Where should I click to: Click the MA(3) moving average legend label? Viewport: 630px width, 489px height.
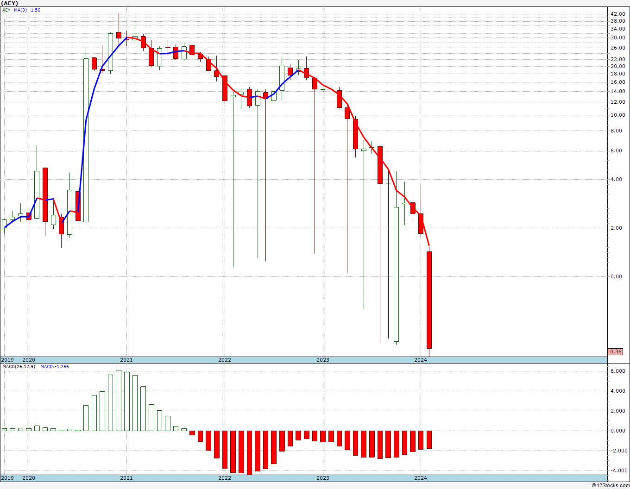[x=21, y=10]
